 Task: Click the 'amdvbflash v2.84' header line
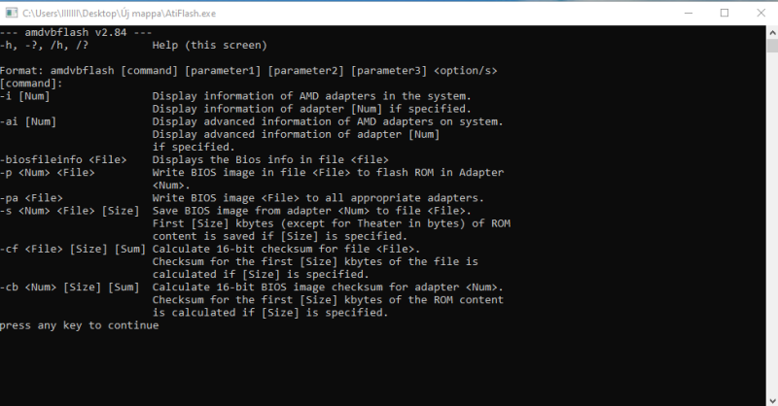76,32
